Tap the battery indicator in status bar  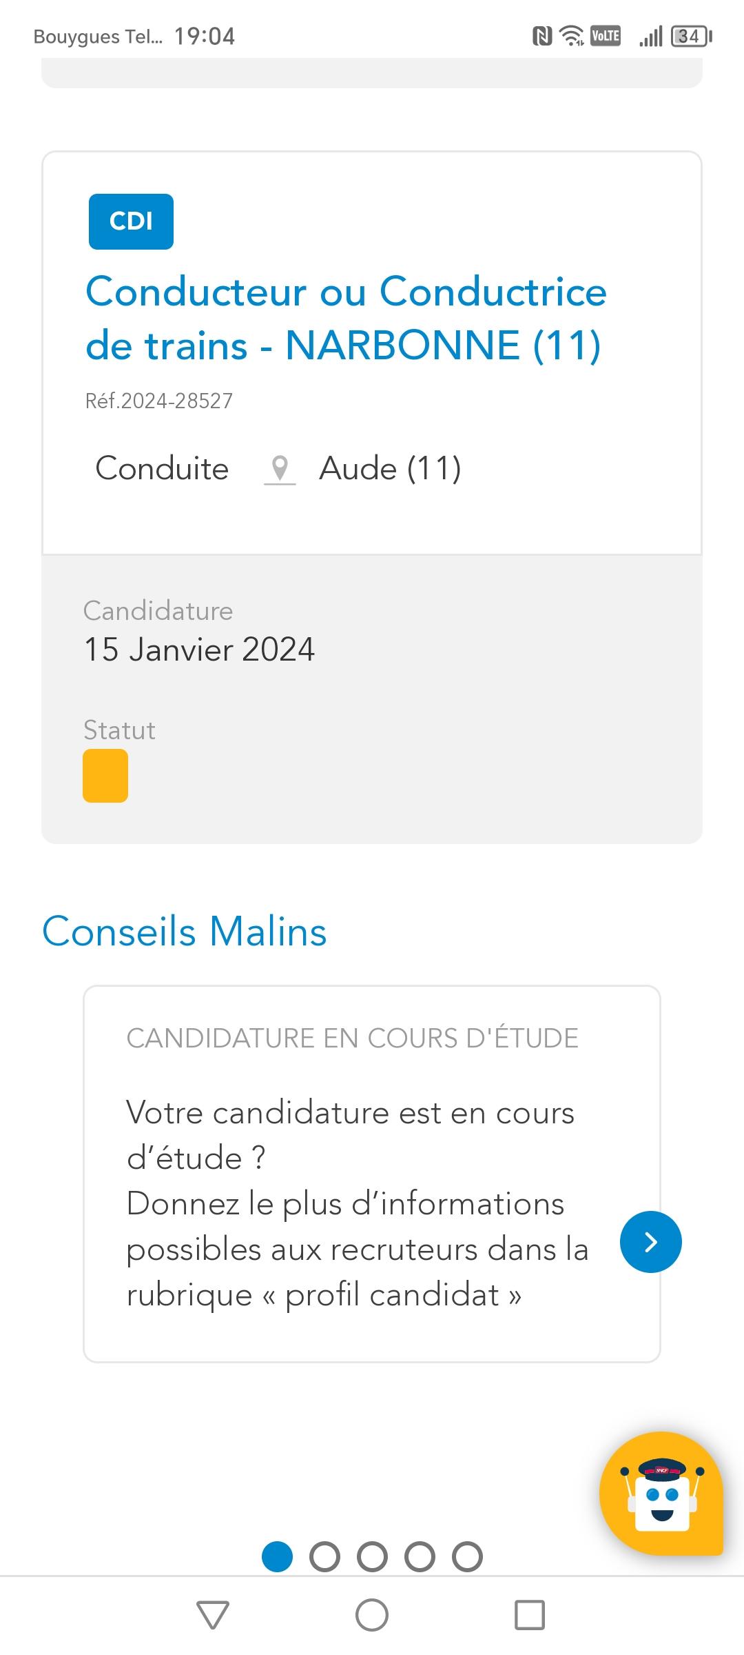692,36
